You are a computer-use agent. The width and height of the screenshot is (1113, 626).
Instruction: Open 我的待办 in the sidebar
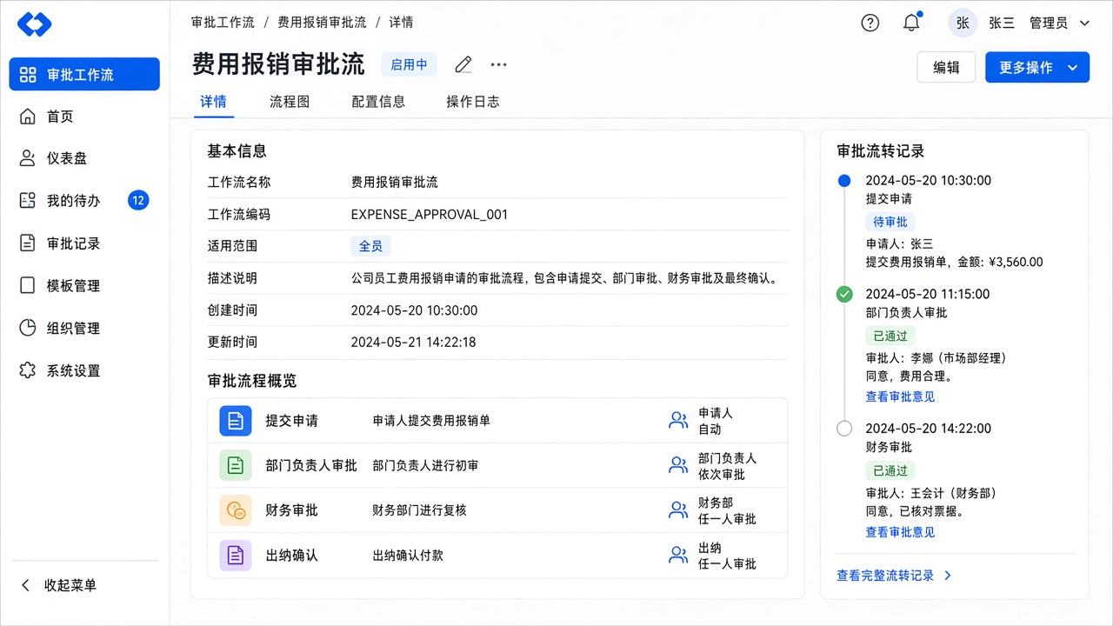pos(84,201)
